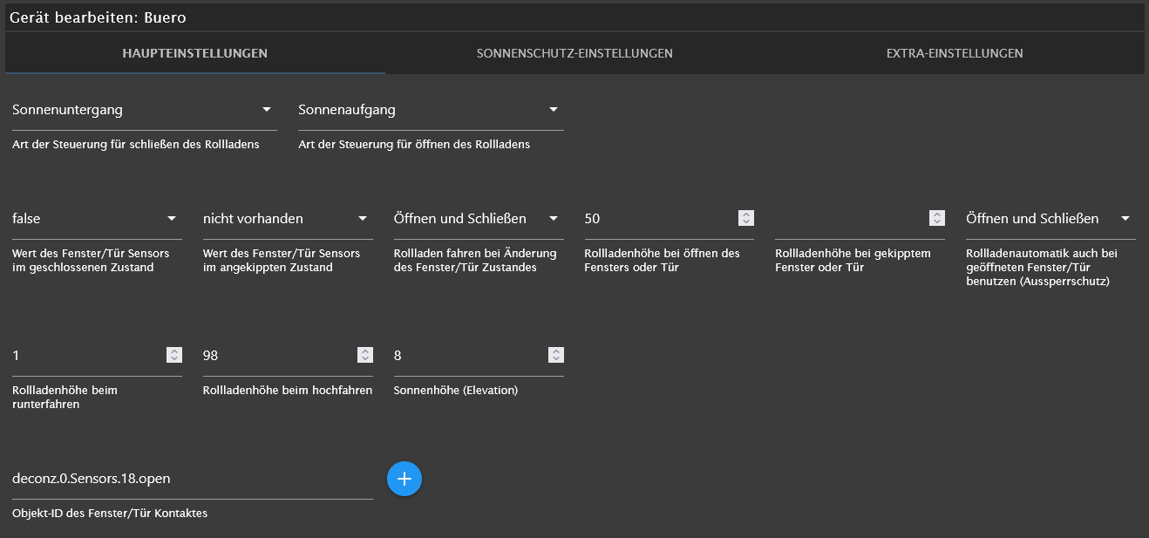This screenshot has width=1149, height=538.
Task: Select the Haupteinstellungen tab
Action: pos(194,53)
